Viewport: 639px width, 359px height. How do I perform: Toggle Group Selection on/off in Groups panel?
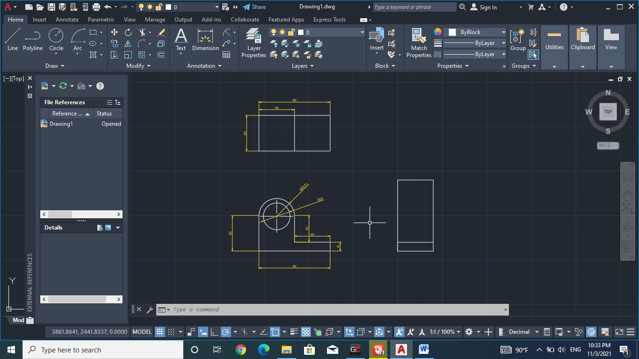point(533,55)
